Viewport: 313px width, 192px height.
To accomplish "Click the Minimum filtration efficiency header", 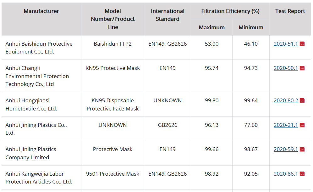I will pos(251,27).
